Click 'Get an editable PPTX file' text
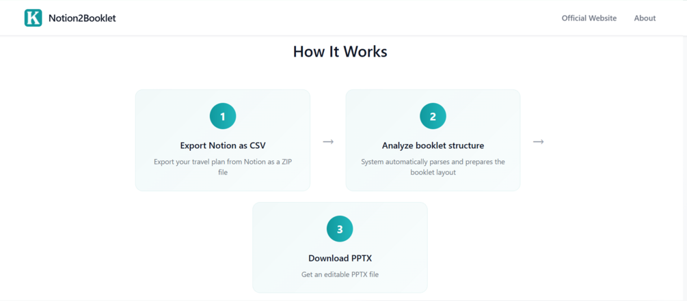 coord(340,274)
